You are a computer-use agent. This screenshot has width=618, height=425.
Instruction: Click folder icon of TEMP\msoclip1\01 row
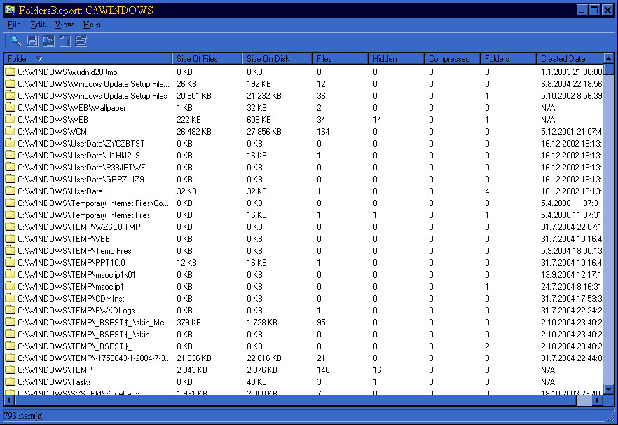[x=11, y=274]
